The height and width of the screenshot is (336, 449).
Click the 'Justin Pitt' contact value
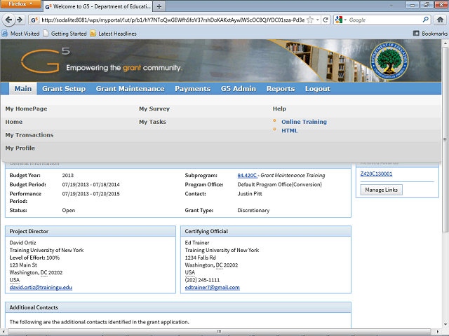[x=250, y=194]
